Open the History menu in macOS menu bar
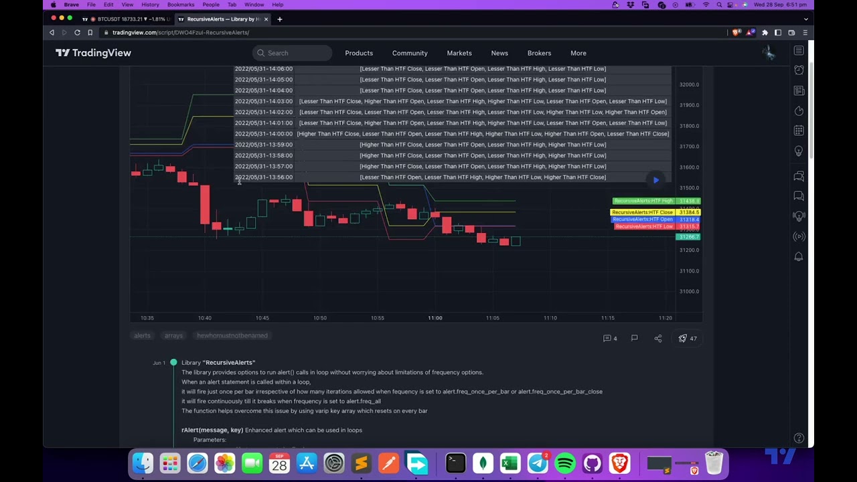Viewport: 857px width, 482px height. (x=150, y=5)
